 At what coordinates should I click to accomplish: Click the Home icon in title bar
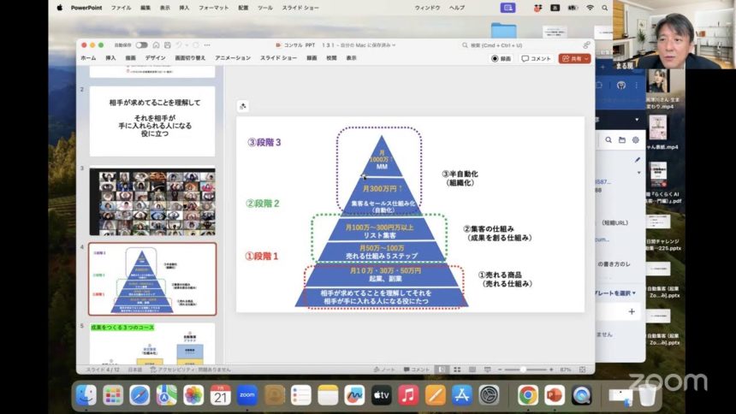(x=157, y=45)
